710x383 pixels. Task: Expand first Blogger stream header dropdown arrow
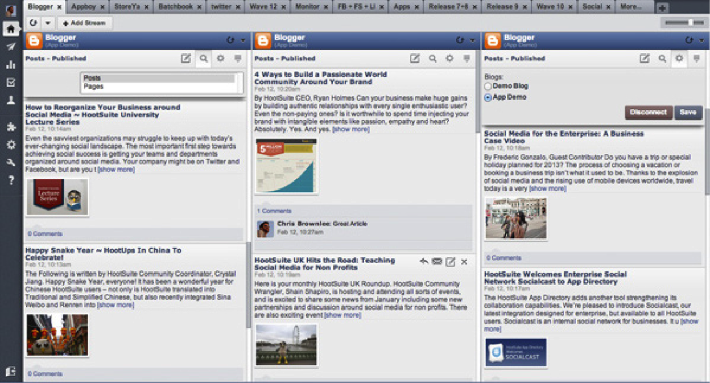coord(243,40)
